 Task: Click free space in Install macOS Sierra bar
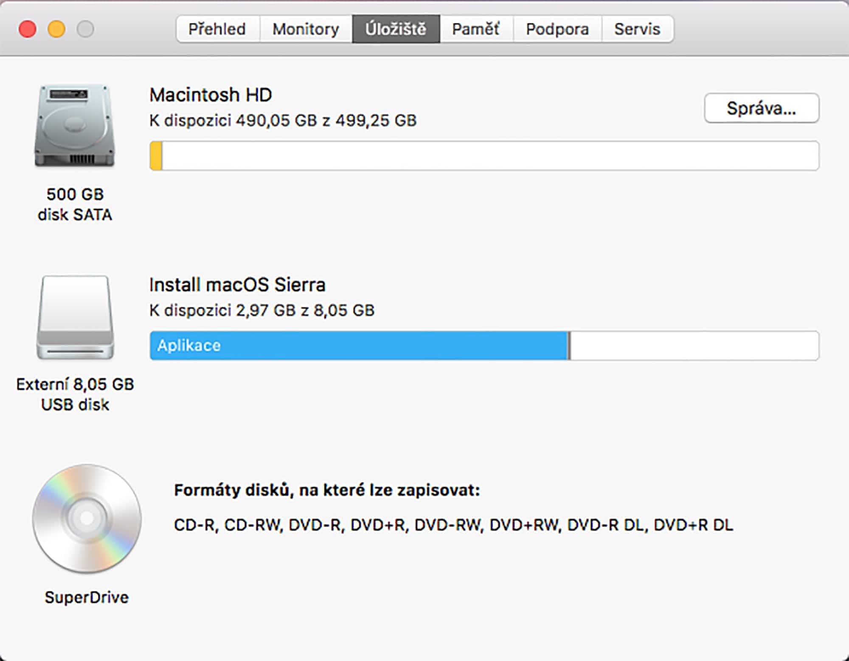(x=694, y=345)
